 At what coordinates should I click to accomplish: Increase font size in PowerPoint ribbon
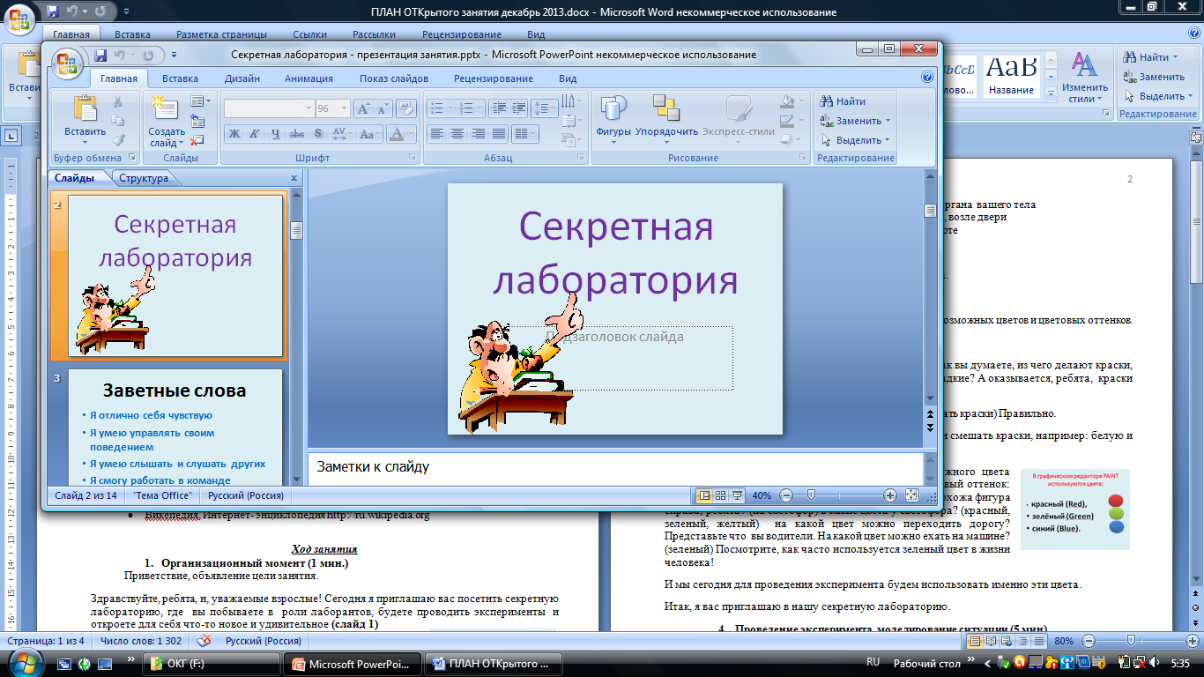(363, 109)
